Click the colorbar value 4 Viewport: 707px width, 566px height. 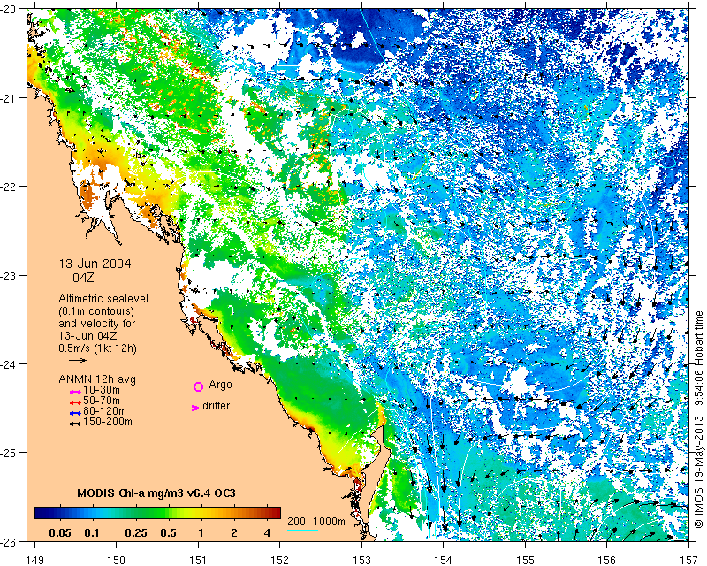coord(267,533)
